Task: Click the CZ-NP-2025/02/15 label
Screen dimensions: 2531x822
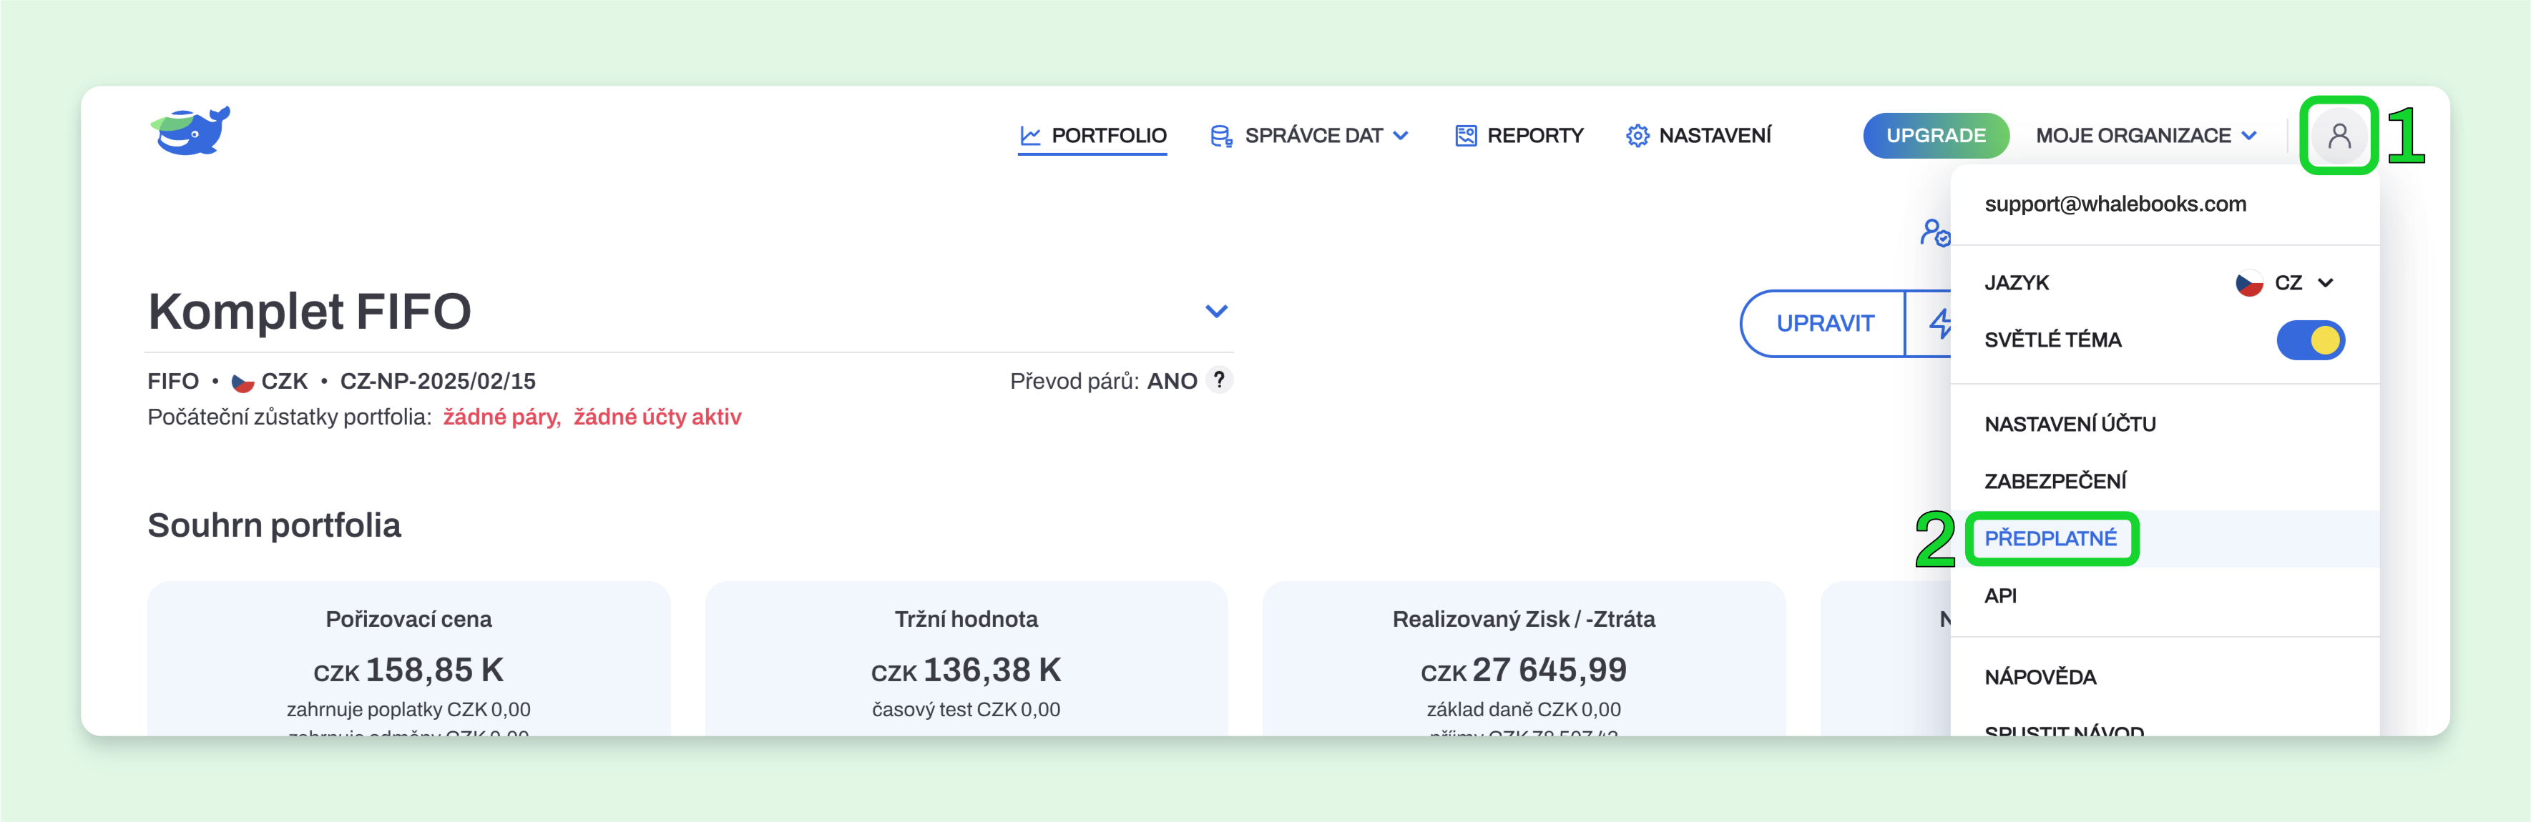Action: [x=437, y=381]
